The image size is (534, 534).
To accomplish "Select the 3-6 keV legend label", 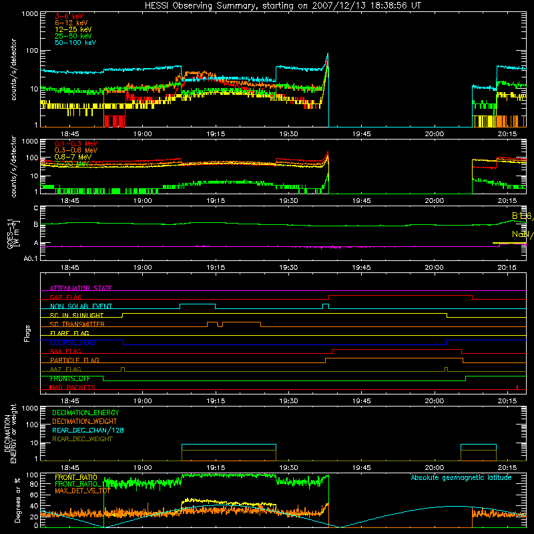I will click(69, 16).
